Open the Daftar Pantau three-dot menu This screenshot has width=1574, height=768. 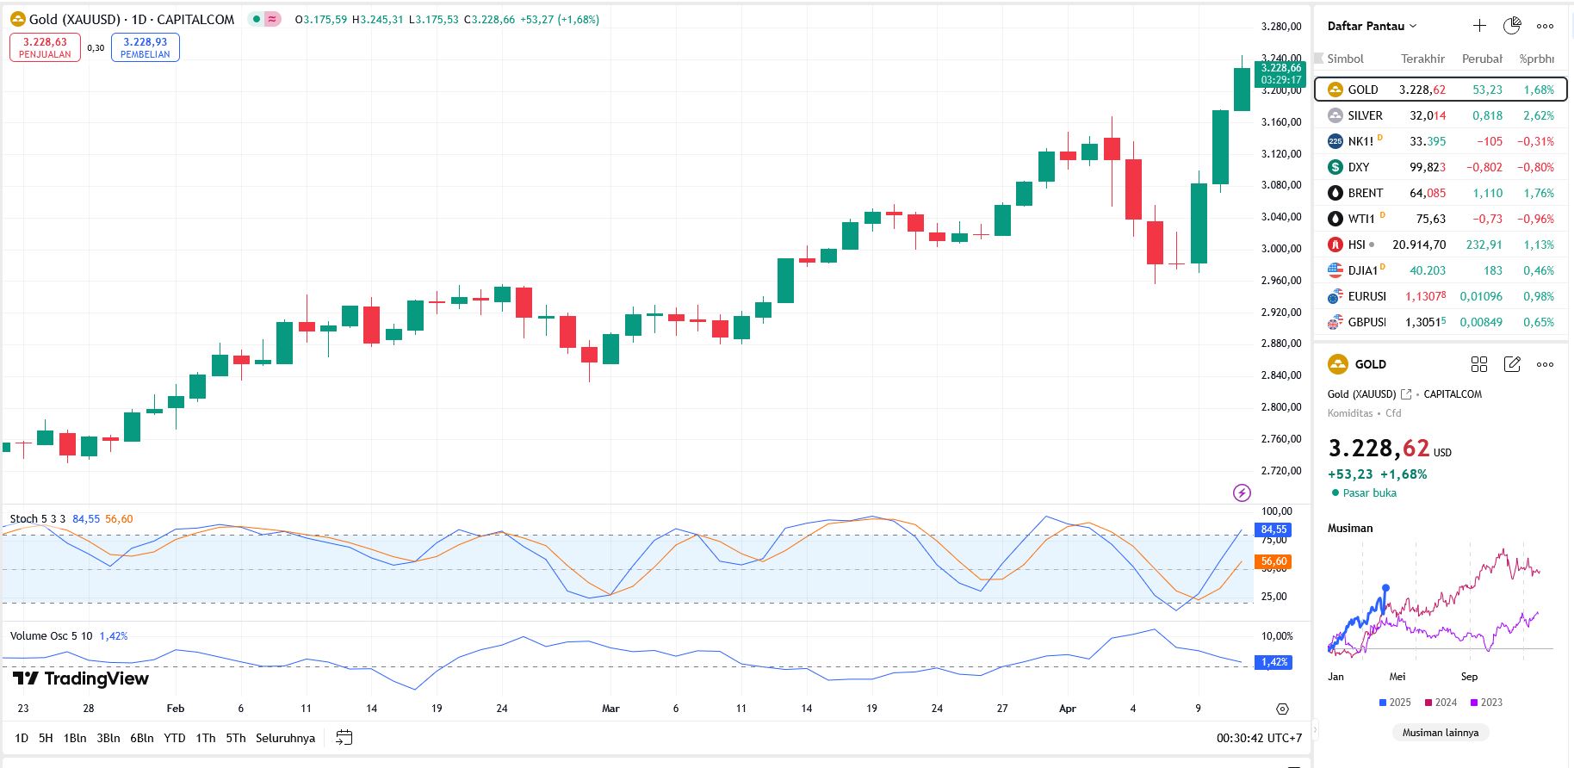[1546, 26]
